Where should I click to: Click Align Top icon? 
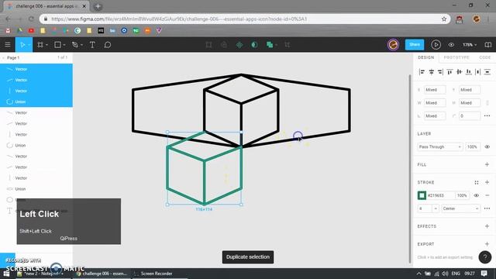449,72
